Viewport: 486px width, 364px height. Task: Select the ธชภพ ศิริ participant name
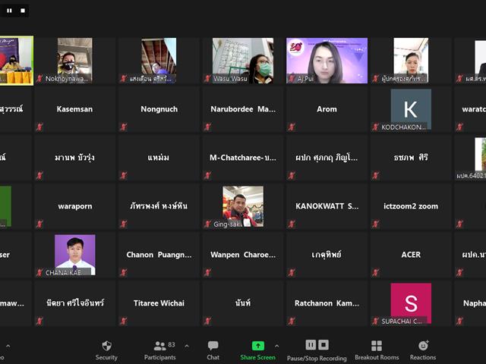coord(411,157)
